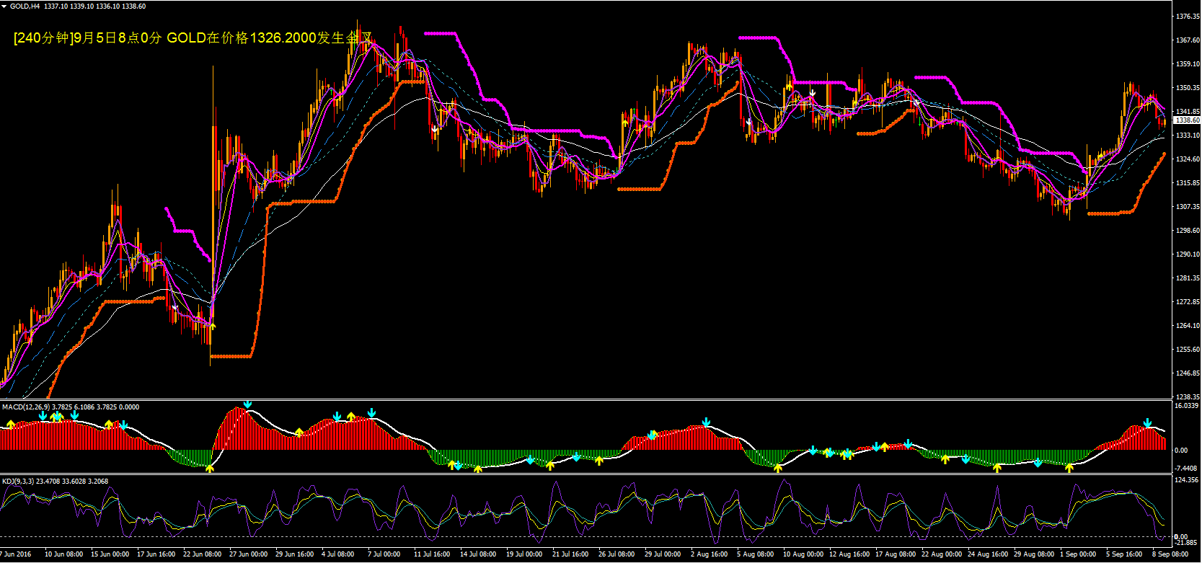Click the yellow up arrow at 5 Aug MACD trough

point(778,468)
